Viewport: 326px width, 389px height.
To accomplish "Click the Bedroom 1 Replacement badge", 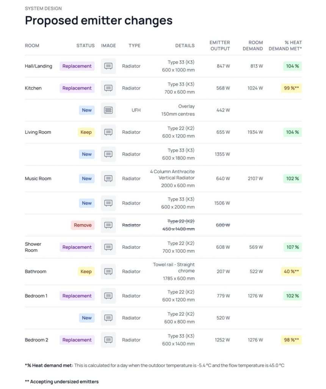I will coord(77,296).
